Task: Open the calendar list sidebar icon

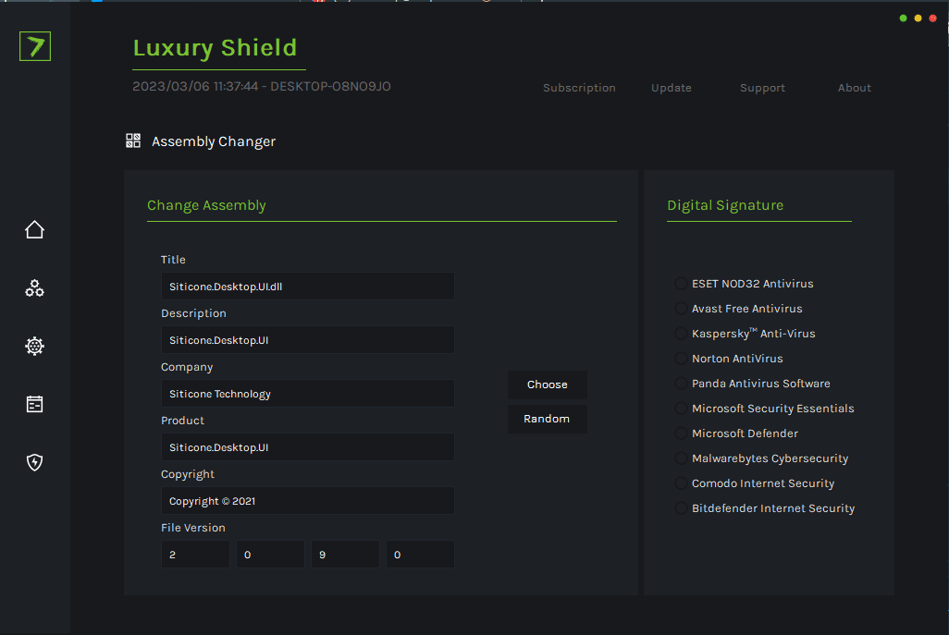Action: 34,404
